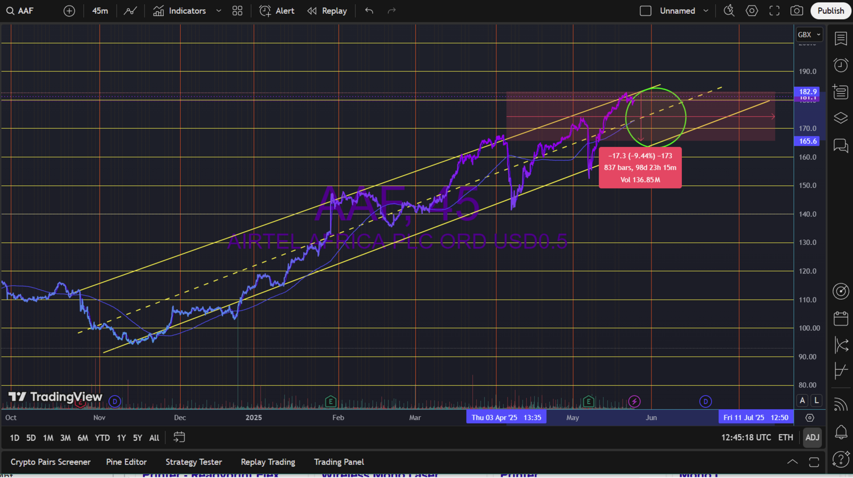
Task: Open the watchlist panel icon
Action: (841, 38)
